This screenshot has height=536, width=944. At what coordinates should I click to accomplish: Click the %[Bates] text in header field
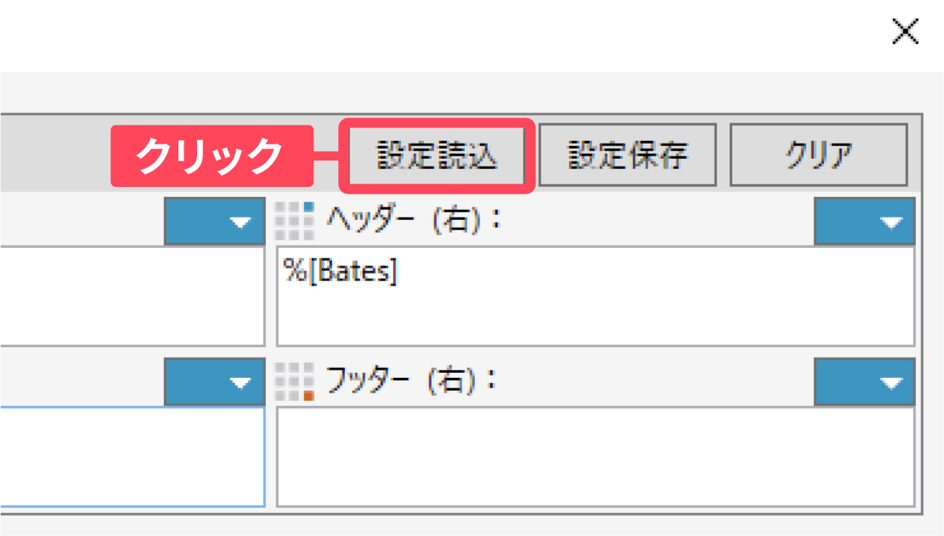click(x=341, y=274)
